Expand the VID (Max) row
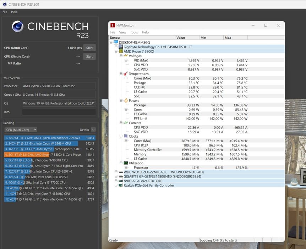This screenshot has height=249, width=306. tap(126, 60)
